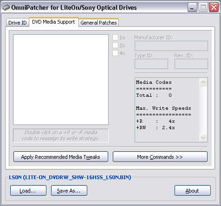Click the scroll down arrow in Media Codes panel
The height and width of the screenshot is (206, 221).
(x=203, y=137)
